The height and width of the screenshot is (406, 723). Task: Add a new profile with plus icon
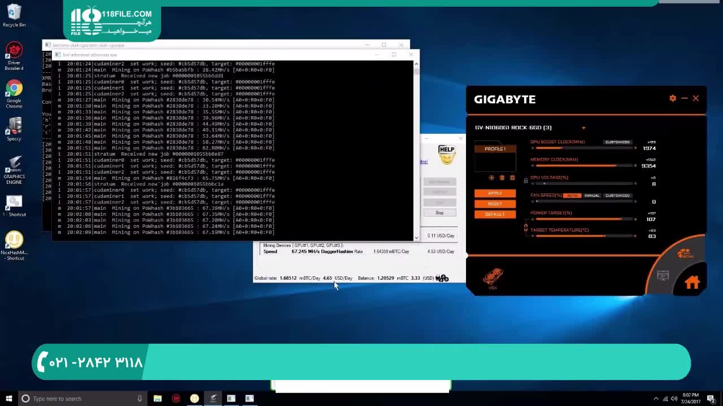491,178
